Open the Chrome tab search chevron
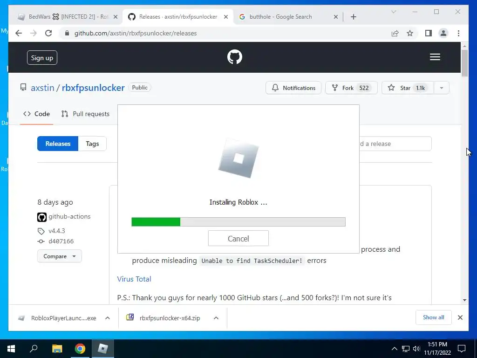This screenshot has width=477, height=358. coord(393,12)
